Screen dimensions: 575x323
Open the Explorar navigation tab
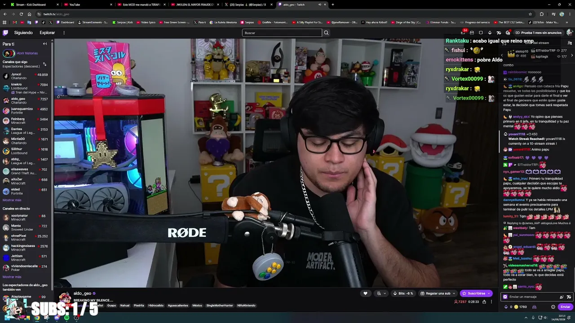click(47, 33)
